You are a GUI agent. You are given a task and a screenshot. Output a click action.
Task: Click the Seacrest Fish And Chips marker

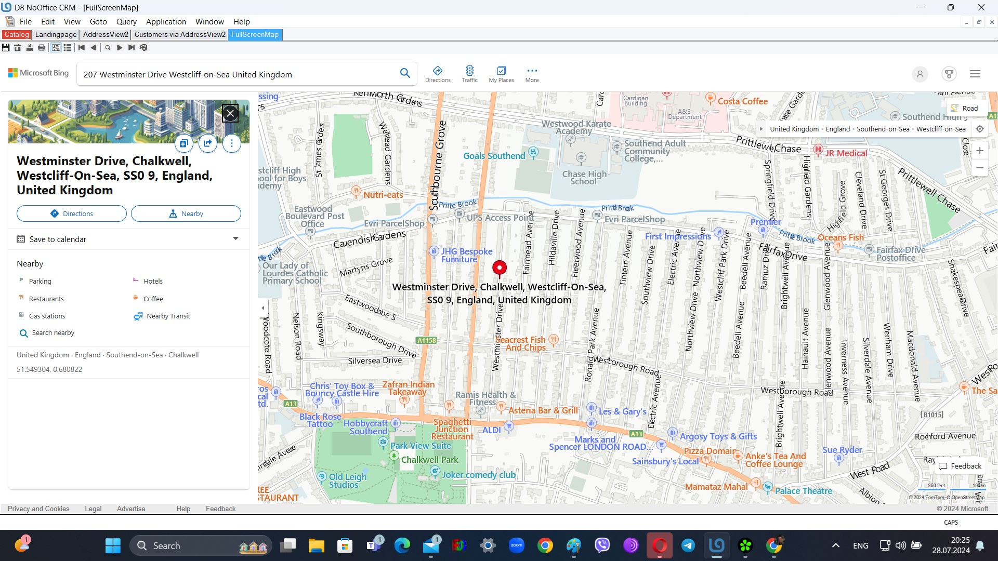554,340
